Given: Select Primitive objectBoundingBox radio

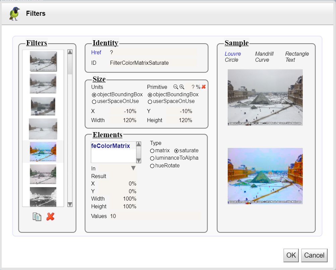Looking at the screenshot, I should coord(150,95).
